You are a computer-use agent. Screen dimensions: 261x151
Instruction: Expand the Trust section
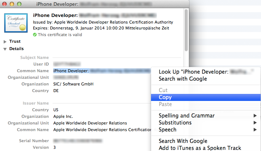click(x=5, y=42)
